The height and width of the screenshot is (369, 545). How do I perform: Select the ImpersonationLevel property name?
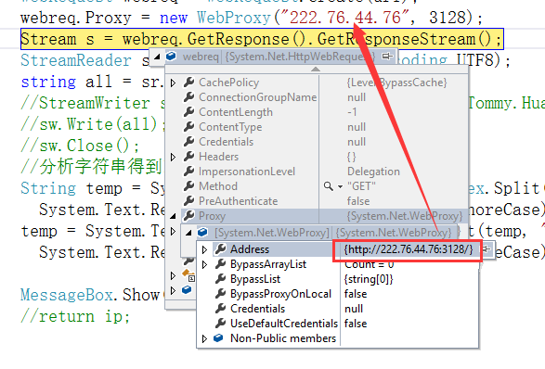click(247, 172)
